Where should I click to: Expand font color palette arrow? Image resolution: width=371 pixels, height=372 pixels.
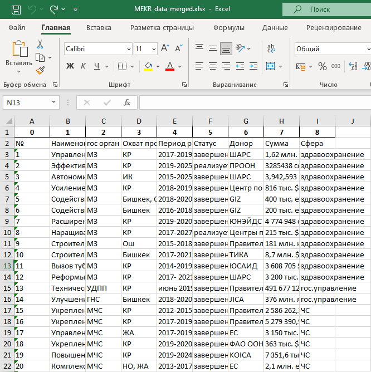point(180,67)
